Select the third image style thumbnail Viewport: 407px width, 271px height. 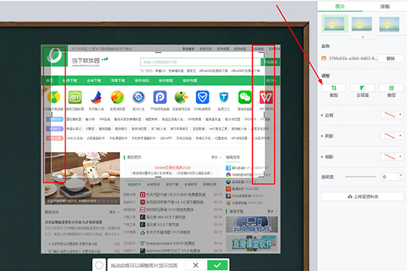(x=389, y=24)
